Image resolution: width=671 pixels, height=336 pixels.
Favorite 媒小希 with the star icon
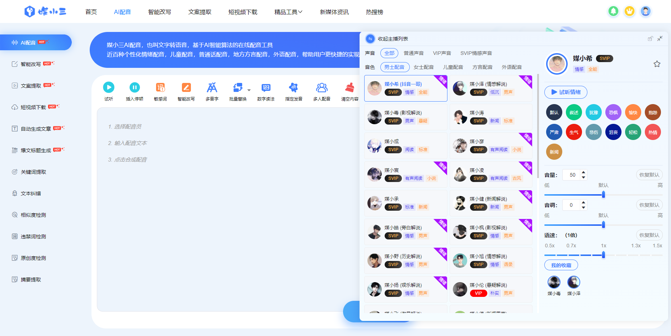point(657,64)
